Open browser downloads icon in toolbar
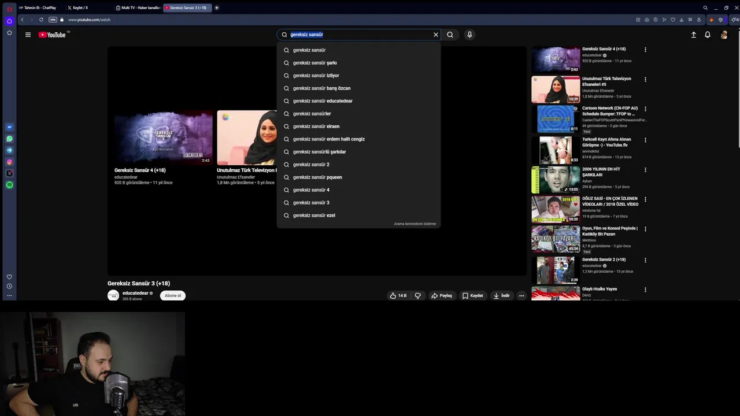 681,20
